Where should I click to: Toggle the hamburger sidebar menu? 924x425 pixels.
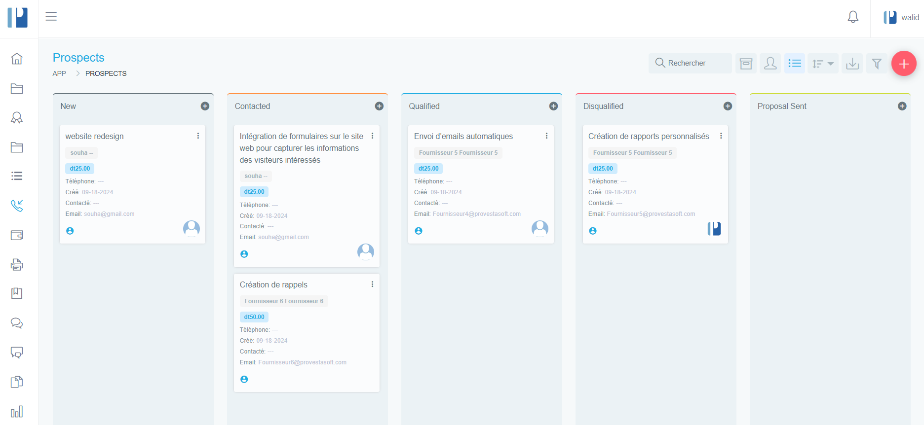point(51,16)
